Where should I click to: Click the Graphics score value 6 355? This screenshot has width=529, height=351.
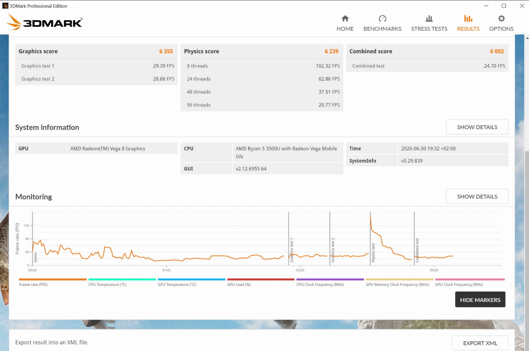[x=166, y=51]
